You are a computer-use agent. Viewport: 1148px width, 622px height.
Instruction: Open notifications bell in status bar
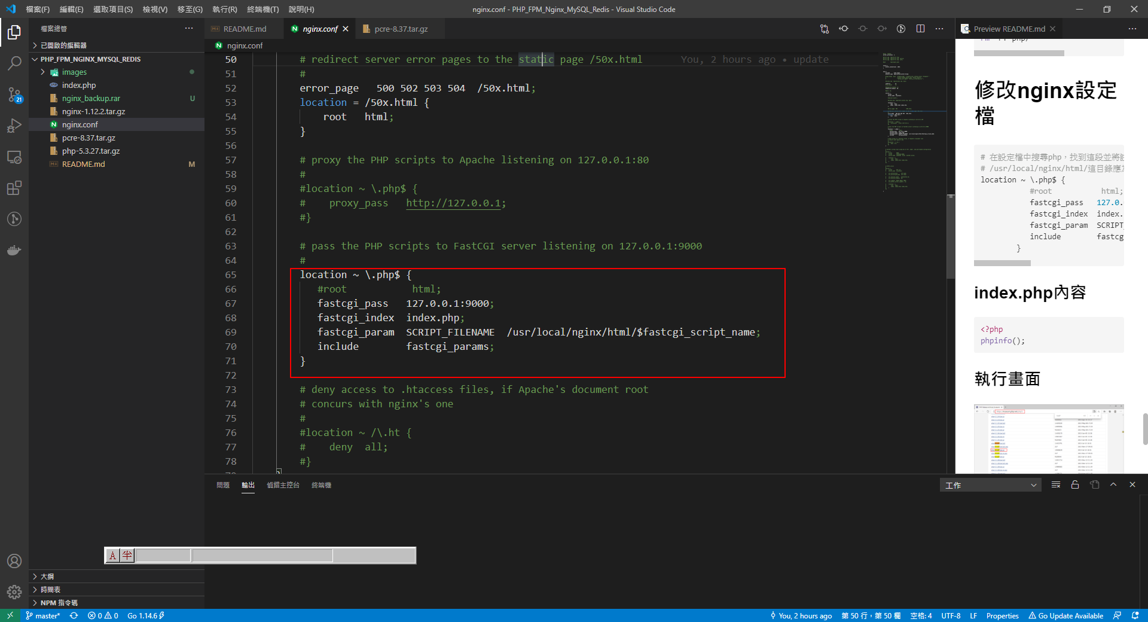(x=1135, y=615)
